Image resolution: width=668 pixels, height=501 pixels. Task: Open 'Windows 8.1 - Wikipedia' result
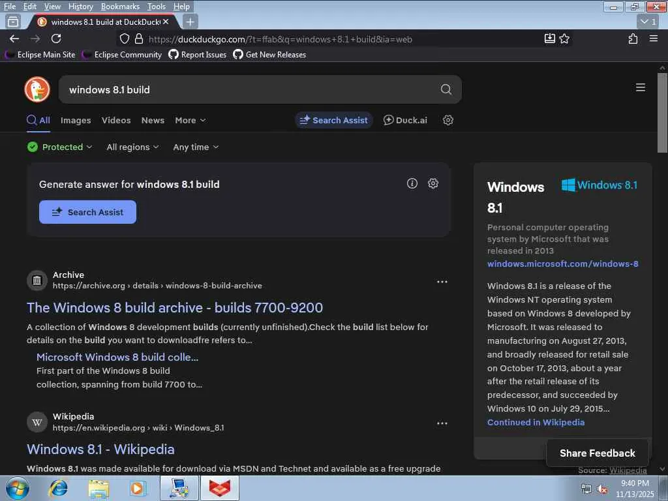pyautogui.click(x=100, y=449)
